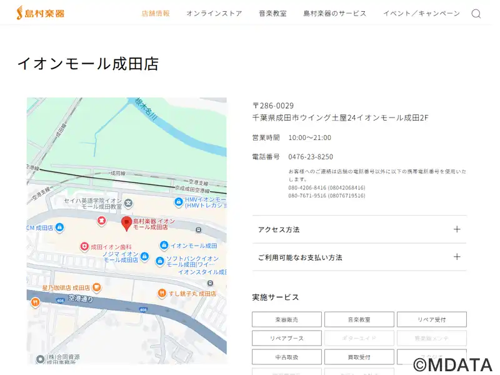Open 島村楽器のサービス menu

pyautogui.click(x=334, y=13)
